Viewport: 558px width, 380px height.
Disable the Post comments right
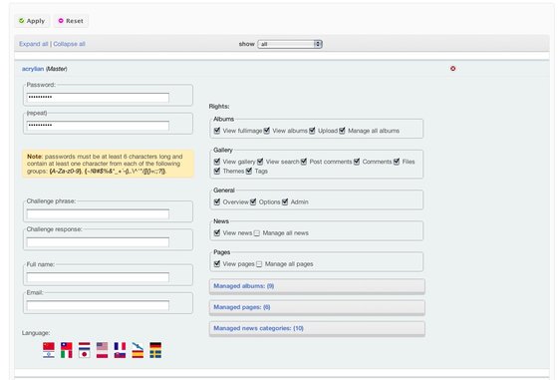tap(304, 162)
